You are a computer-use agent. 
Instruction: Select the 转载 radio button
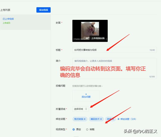coord(87,129)
